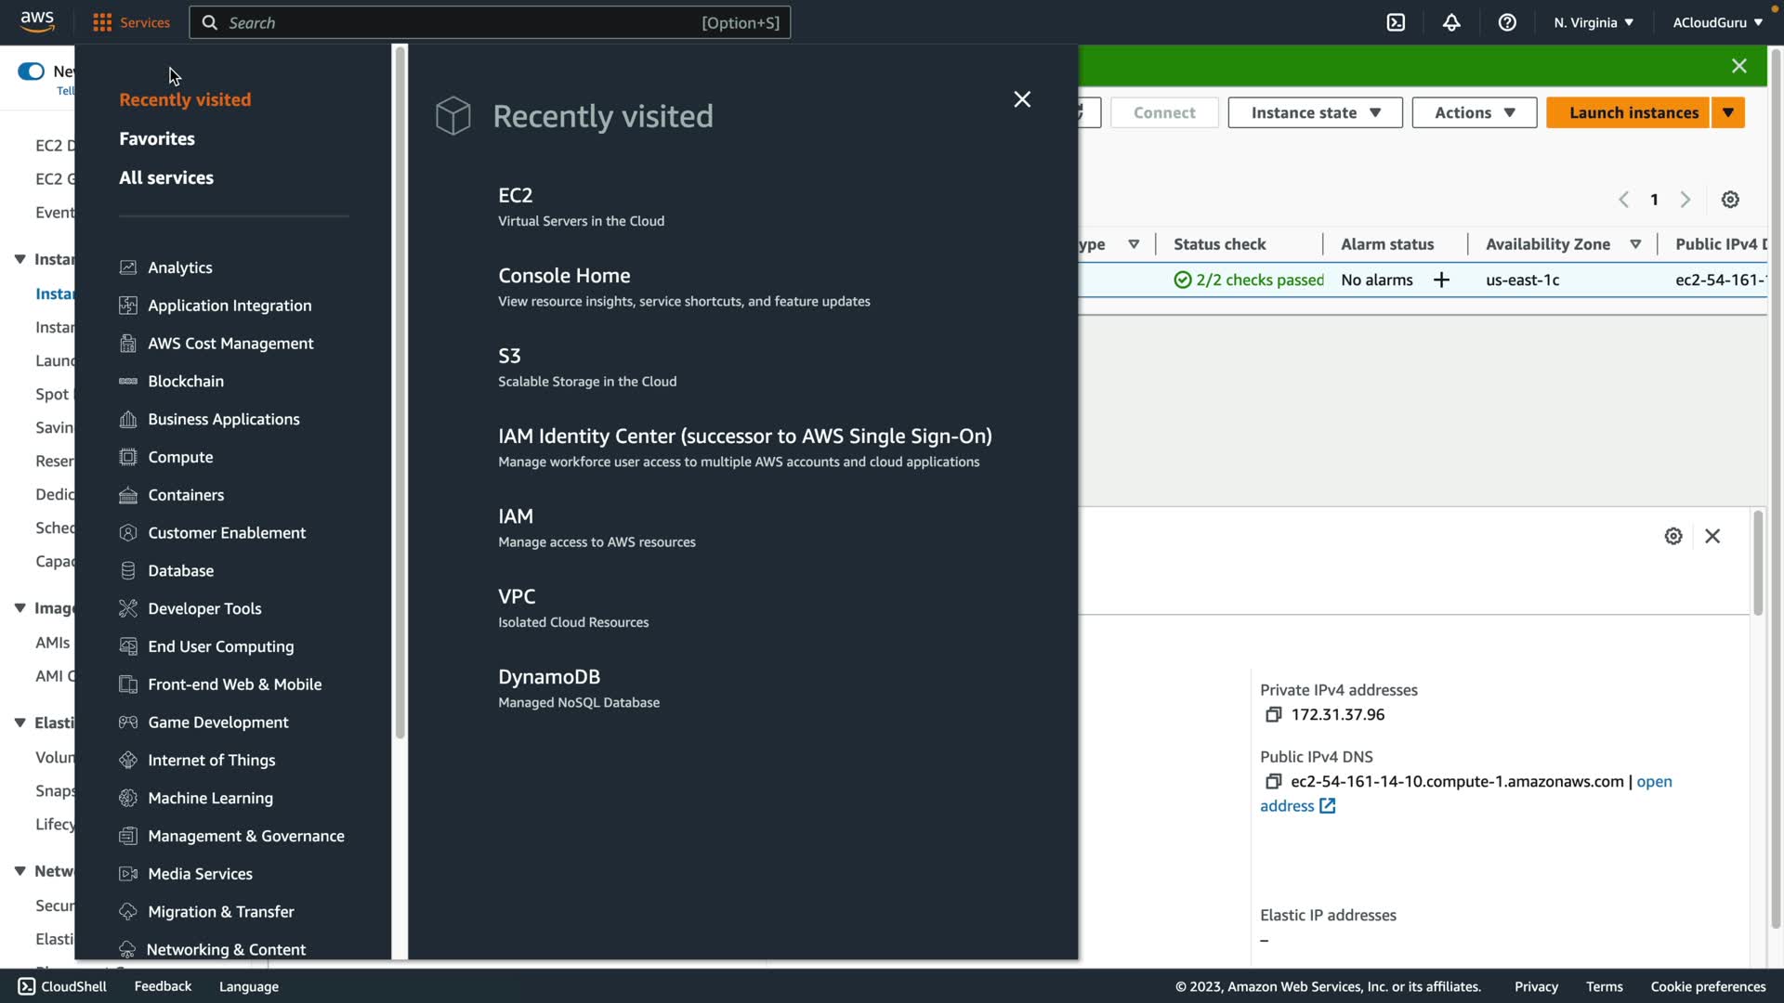Open the N. Virginia region selector
The image size is (1784, 1003).
(1593, 22)
